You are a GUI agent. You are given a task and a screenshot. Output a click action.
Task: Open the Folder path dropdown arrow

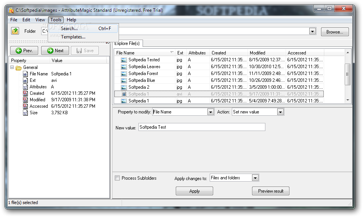pos(313,31)
